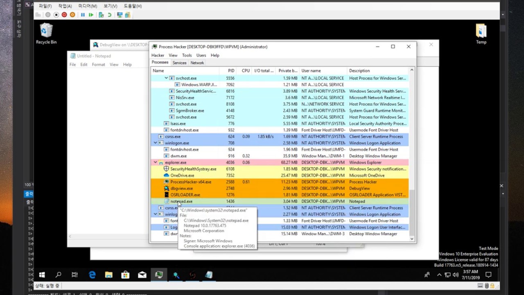The height and width of the screenshot is (295, 524).
Task: Switch to the Network tab
Action: pyautogui.click(x=197, y=63)
